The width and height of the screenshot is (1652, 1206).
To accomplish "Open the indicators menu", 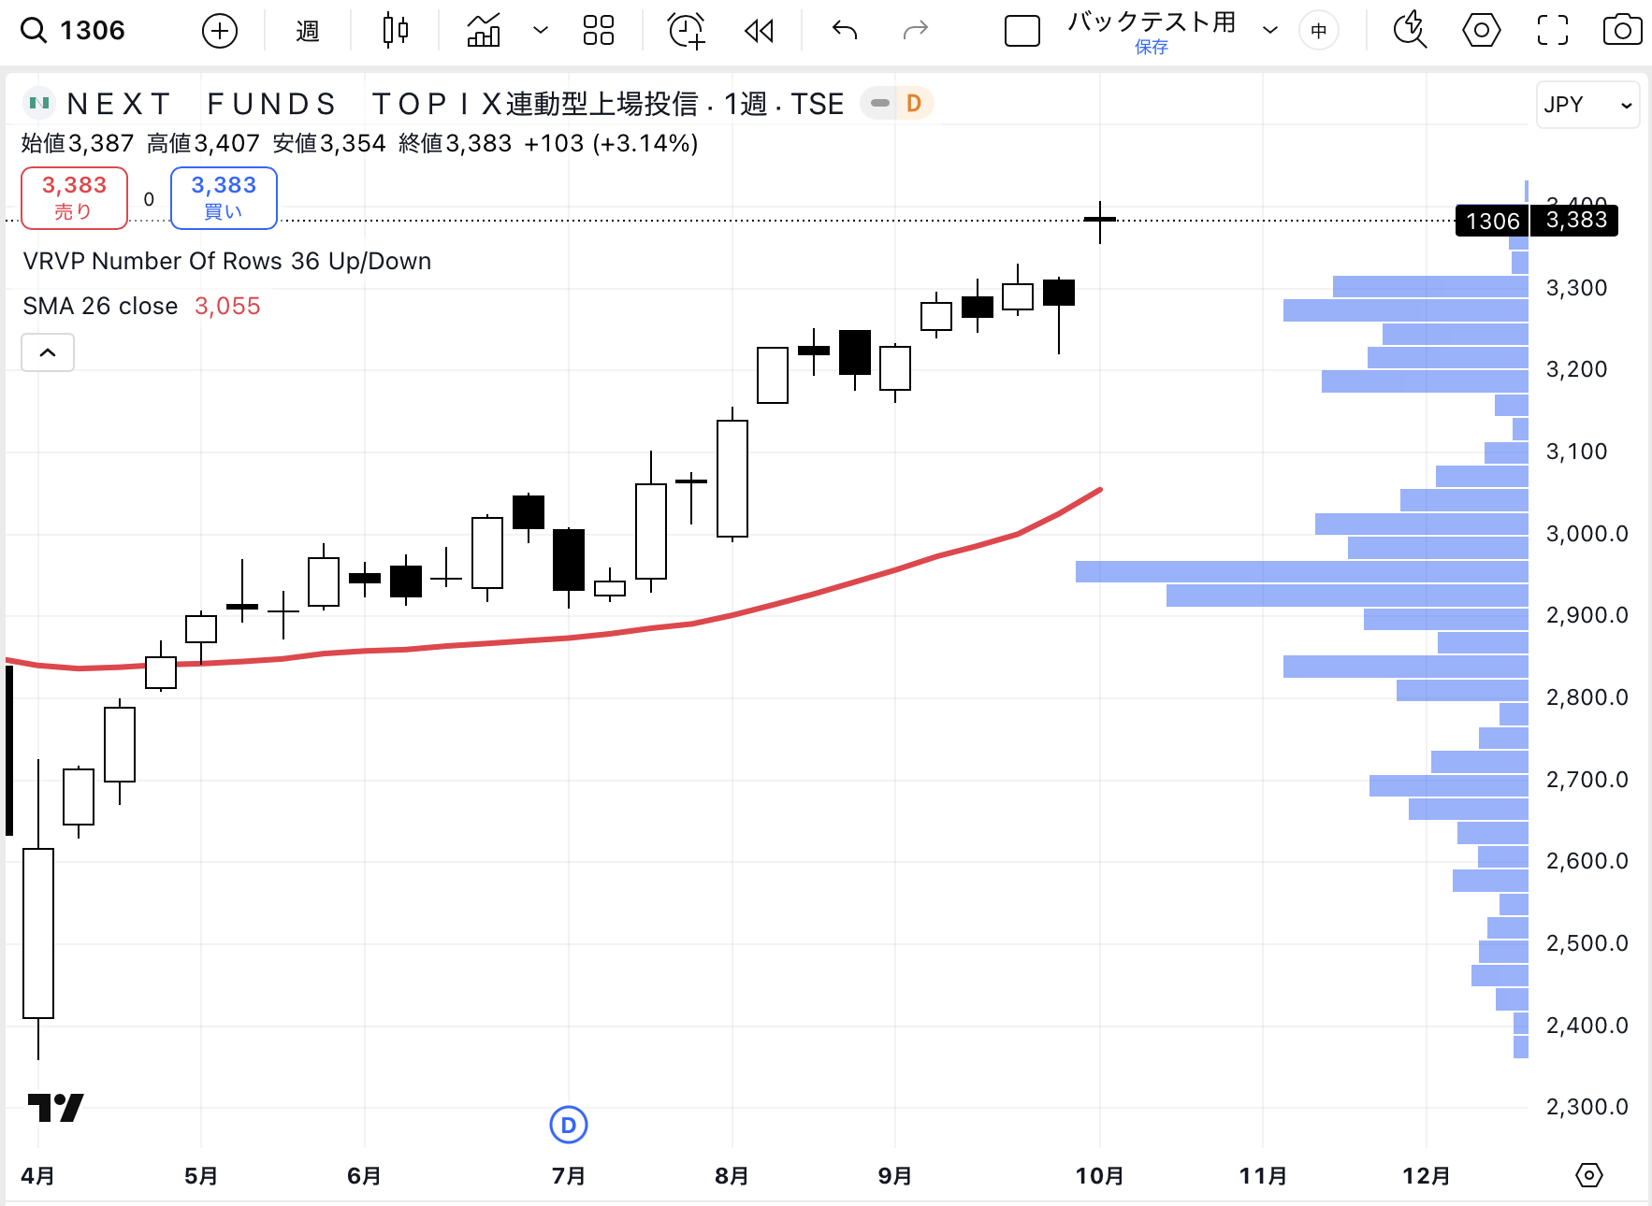I will pyautogui.click(x=484, y=31).
